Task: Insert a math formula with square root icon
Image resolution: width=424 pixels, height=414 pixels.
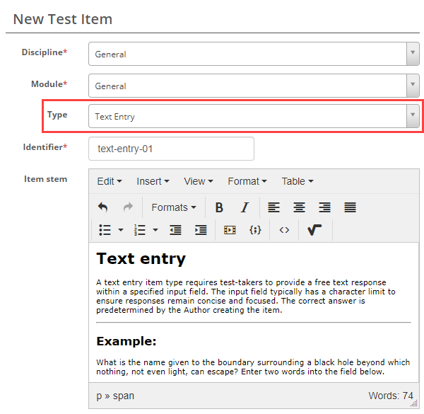Action: click(314, 230)
